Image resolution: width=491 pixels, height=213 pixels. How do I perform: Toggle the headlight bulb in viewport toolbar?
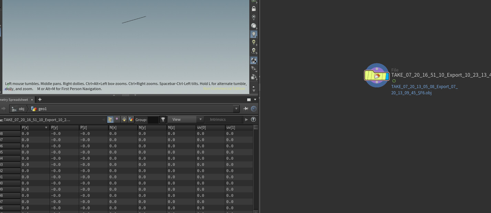[254, 34]
